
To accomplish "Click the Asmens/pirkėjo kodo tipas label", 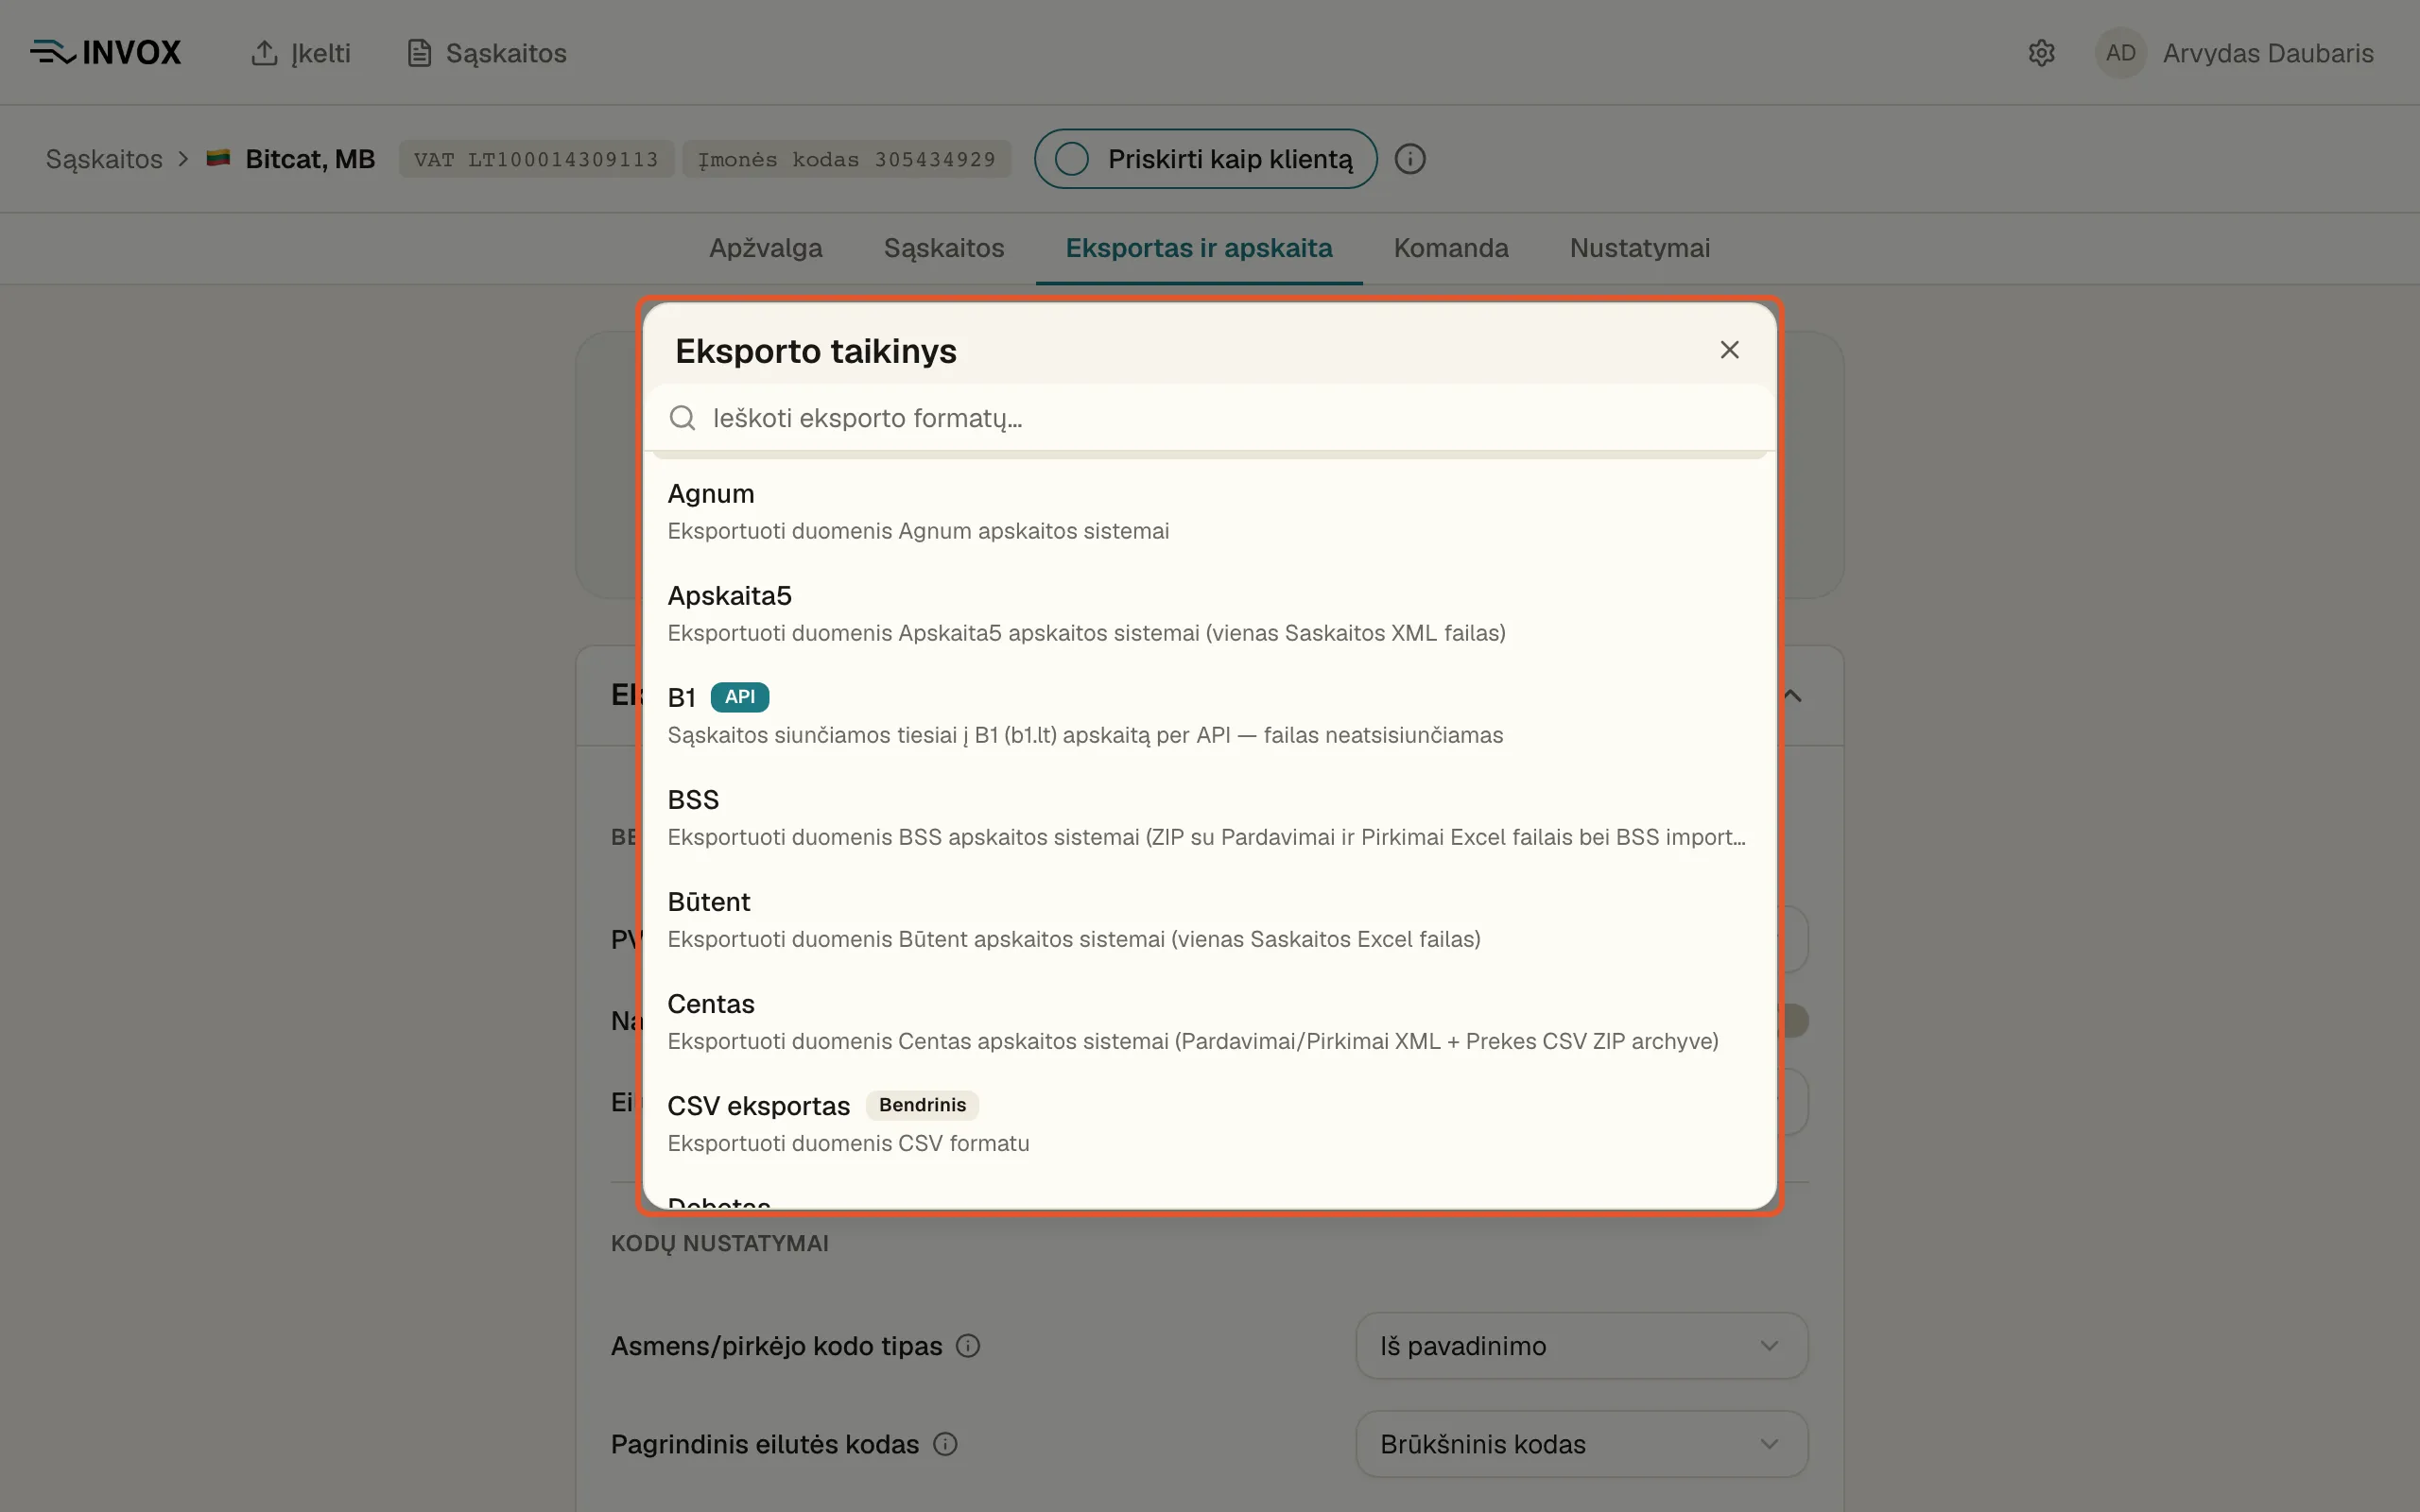I will click(777, 1346).
